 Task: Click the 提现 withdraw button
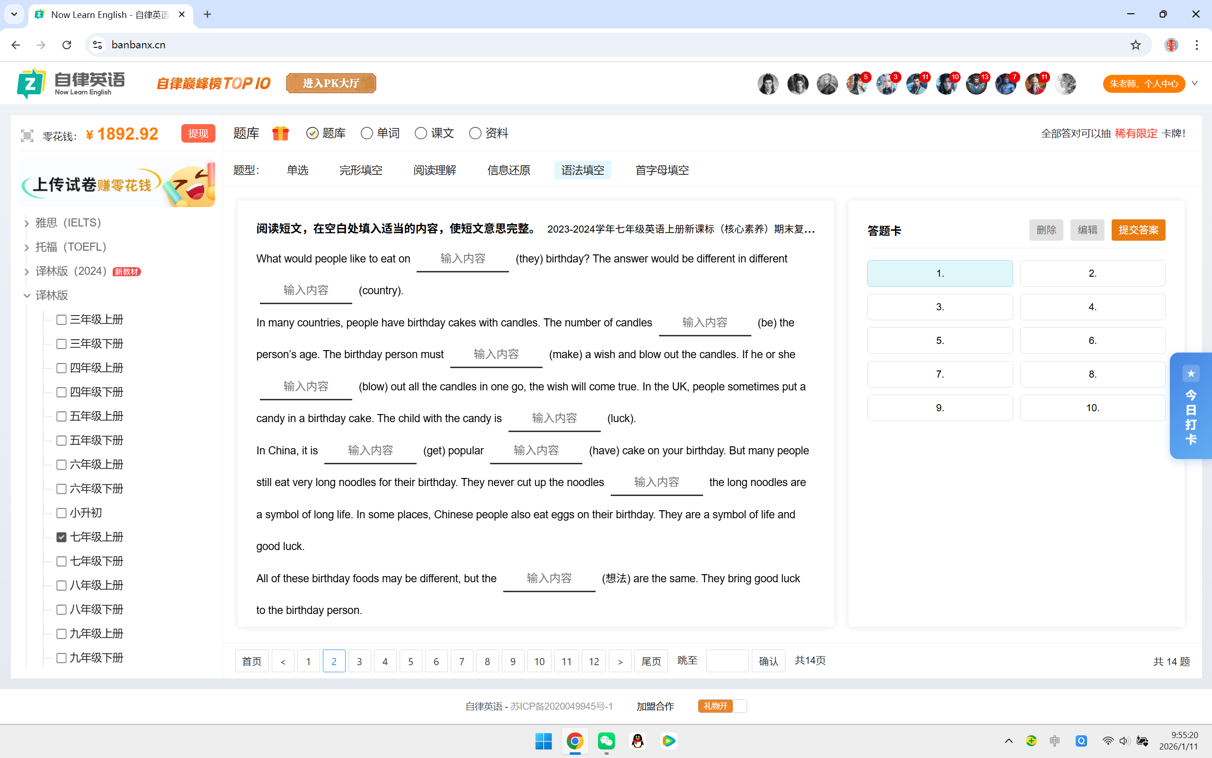point(198,133)
